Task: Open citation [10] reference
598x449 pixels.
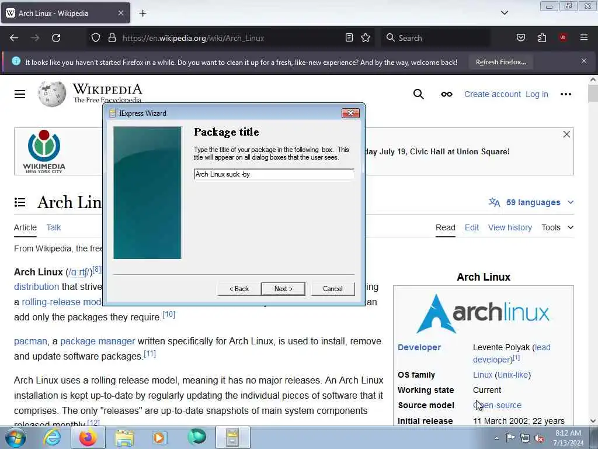Action: tap(169, 315)
